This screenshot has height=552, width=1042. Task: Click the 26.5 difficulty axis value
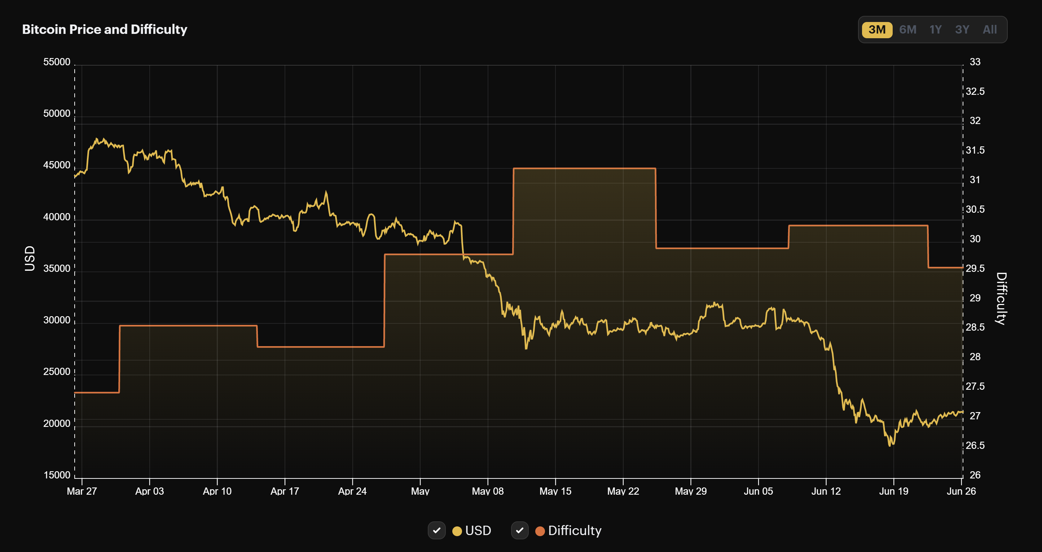tap(975, 445)
